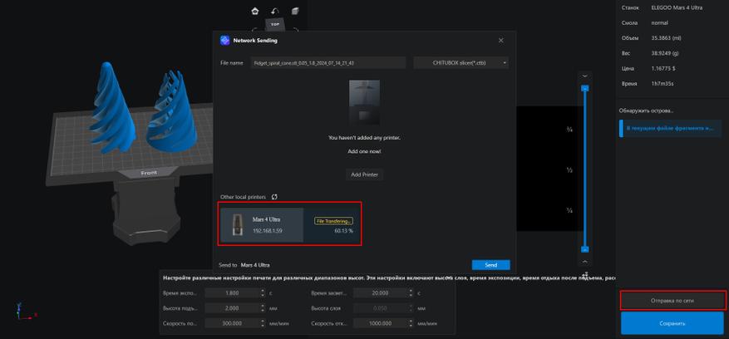Step layer slider up with top chevron
Viewport: 729px width, 339px height.
coord(585,76)
